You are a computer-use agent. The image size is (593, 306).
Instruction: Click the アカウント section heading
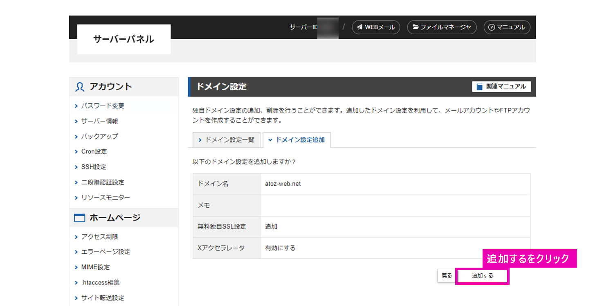[x=111, y=87]
